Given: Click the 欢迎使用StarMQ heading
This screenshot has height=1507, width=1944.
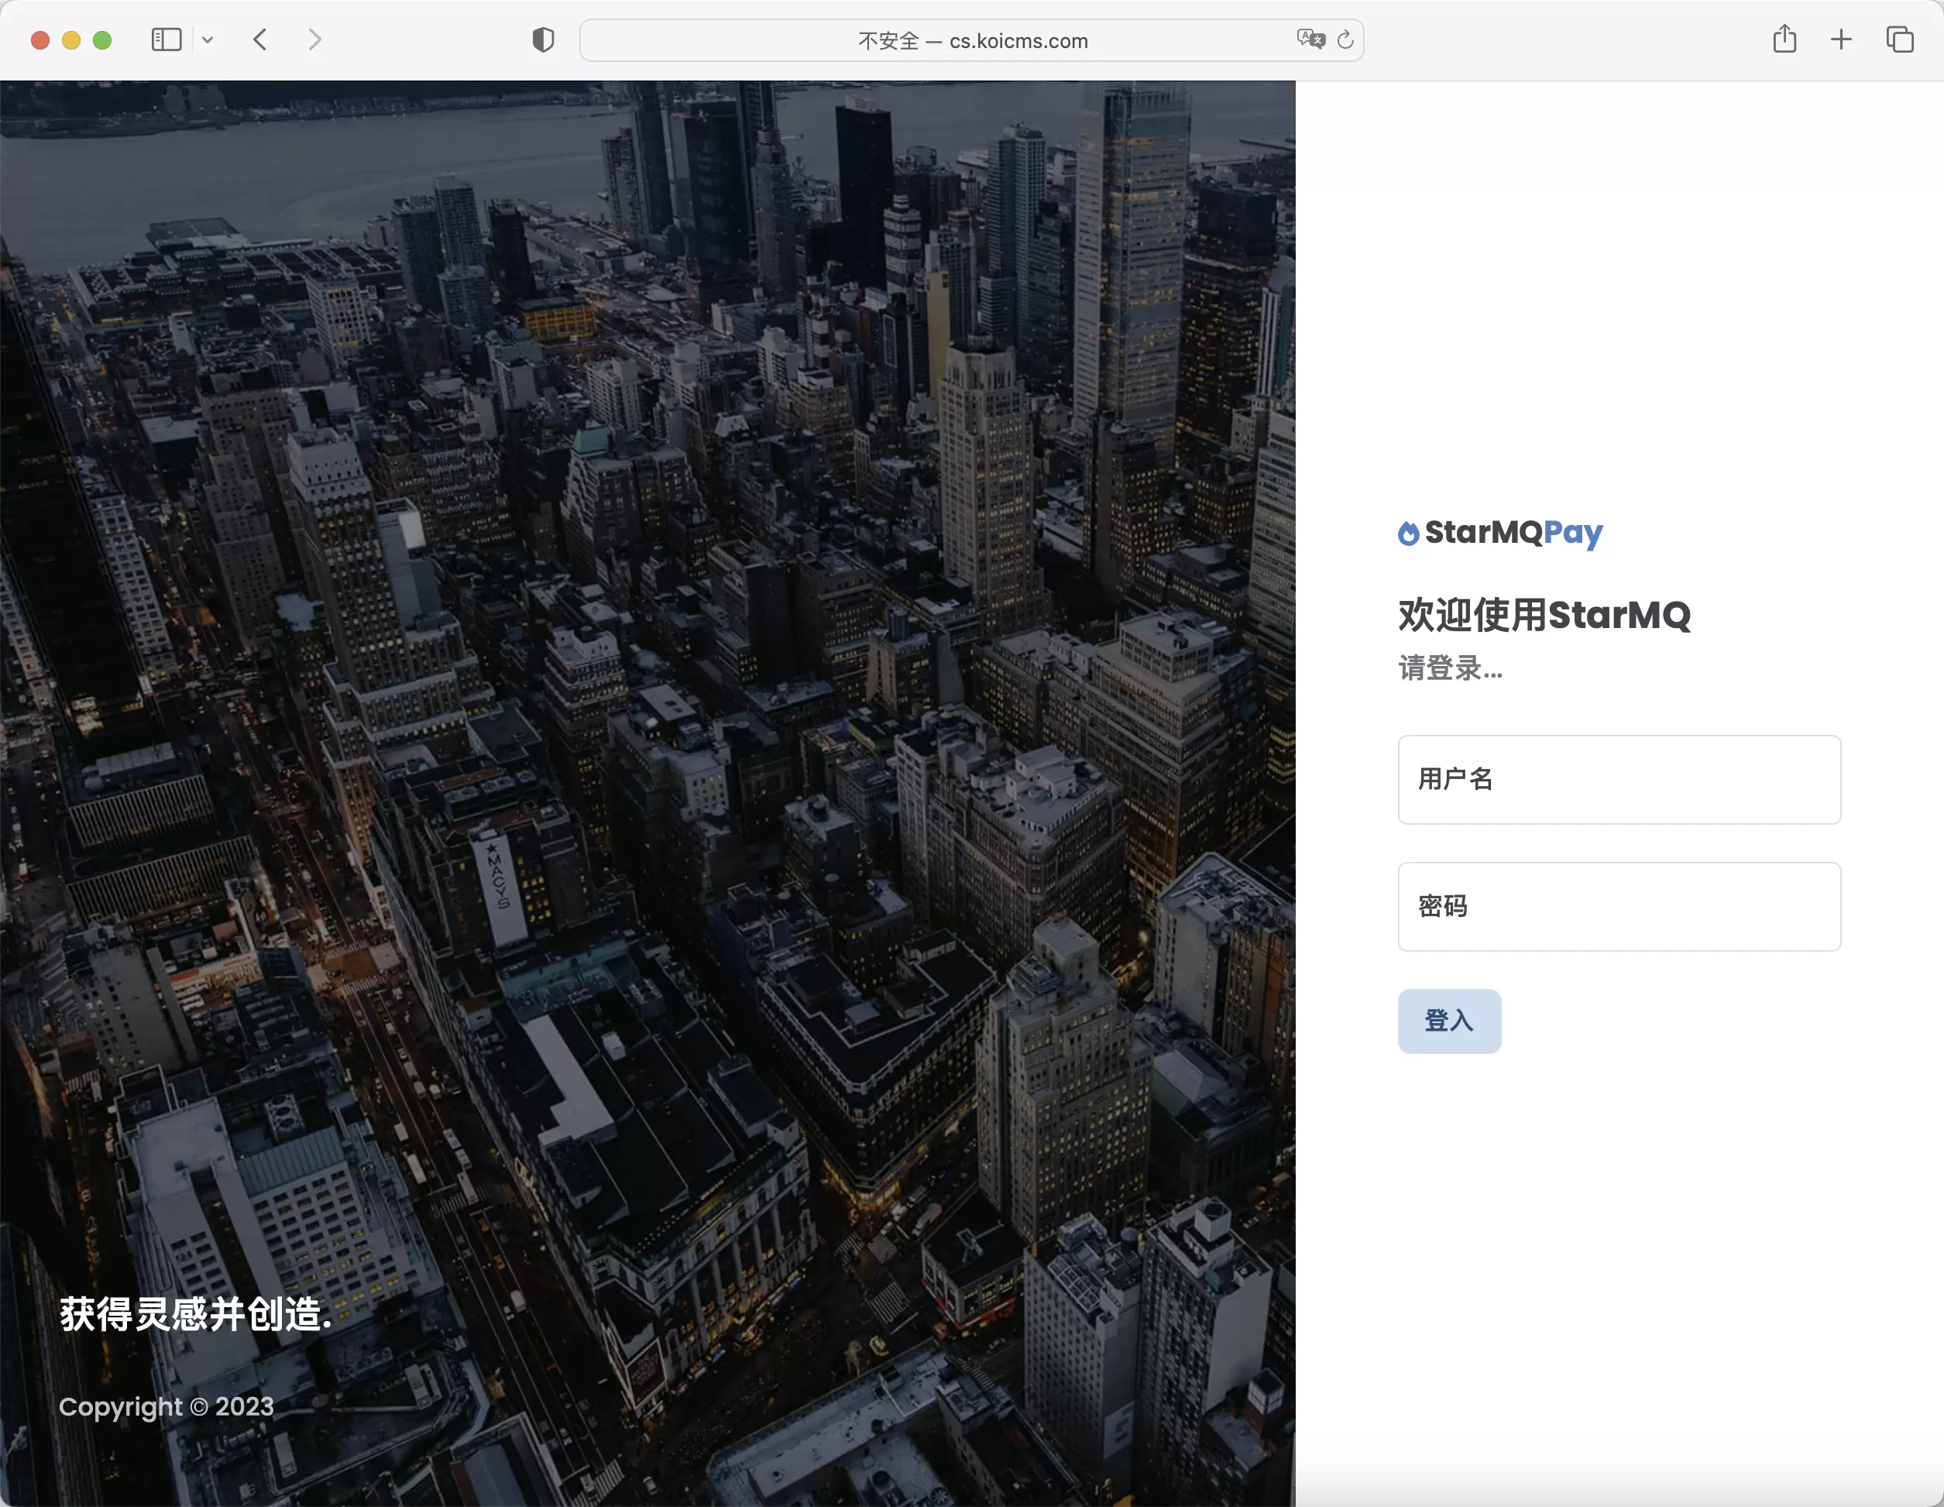Looking at the screenshot, I should (1544, 615).
